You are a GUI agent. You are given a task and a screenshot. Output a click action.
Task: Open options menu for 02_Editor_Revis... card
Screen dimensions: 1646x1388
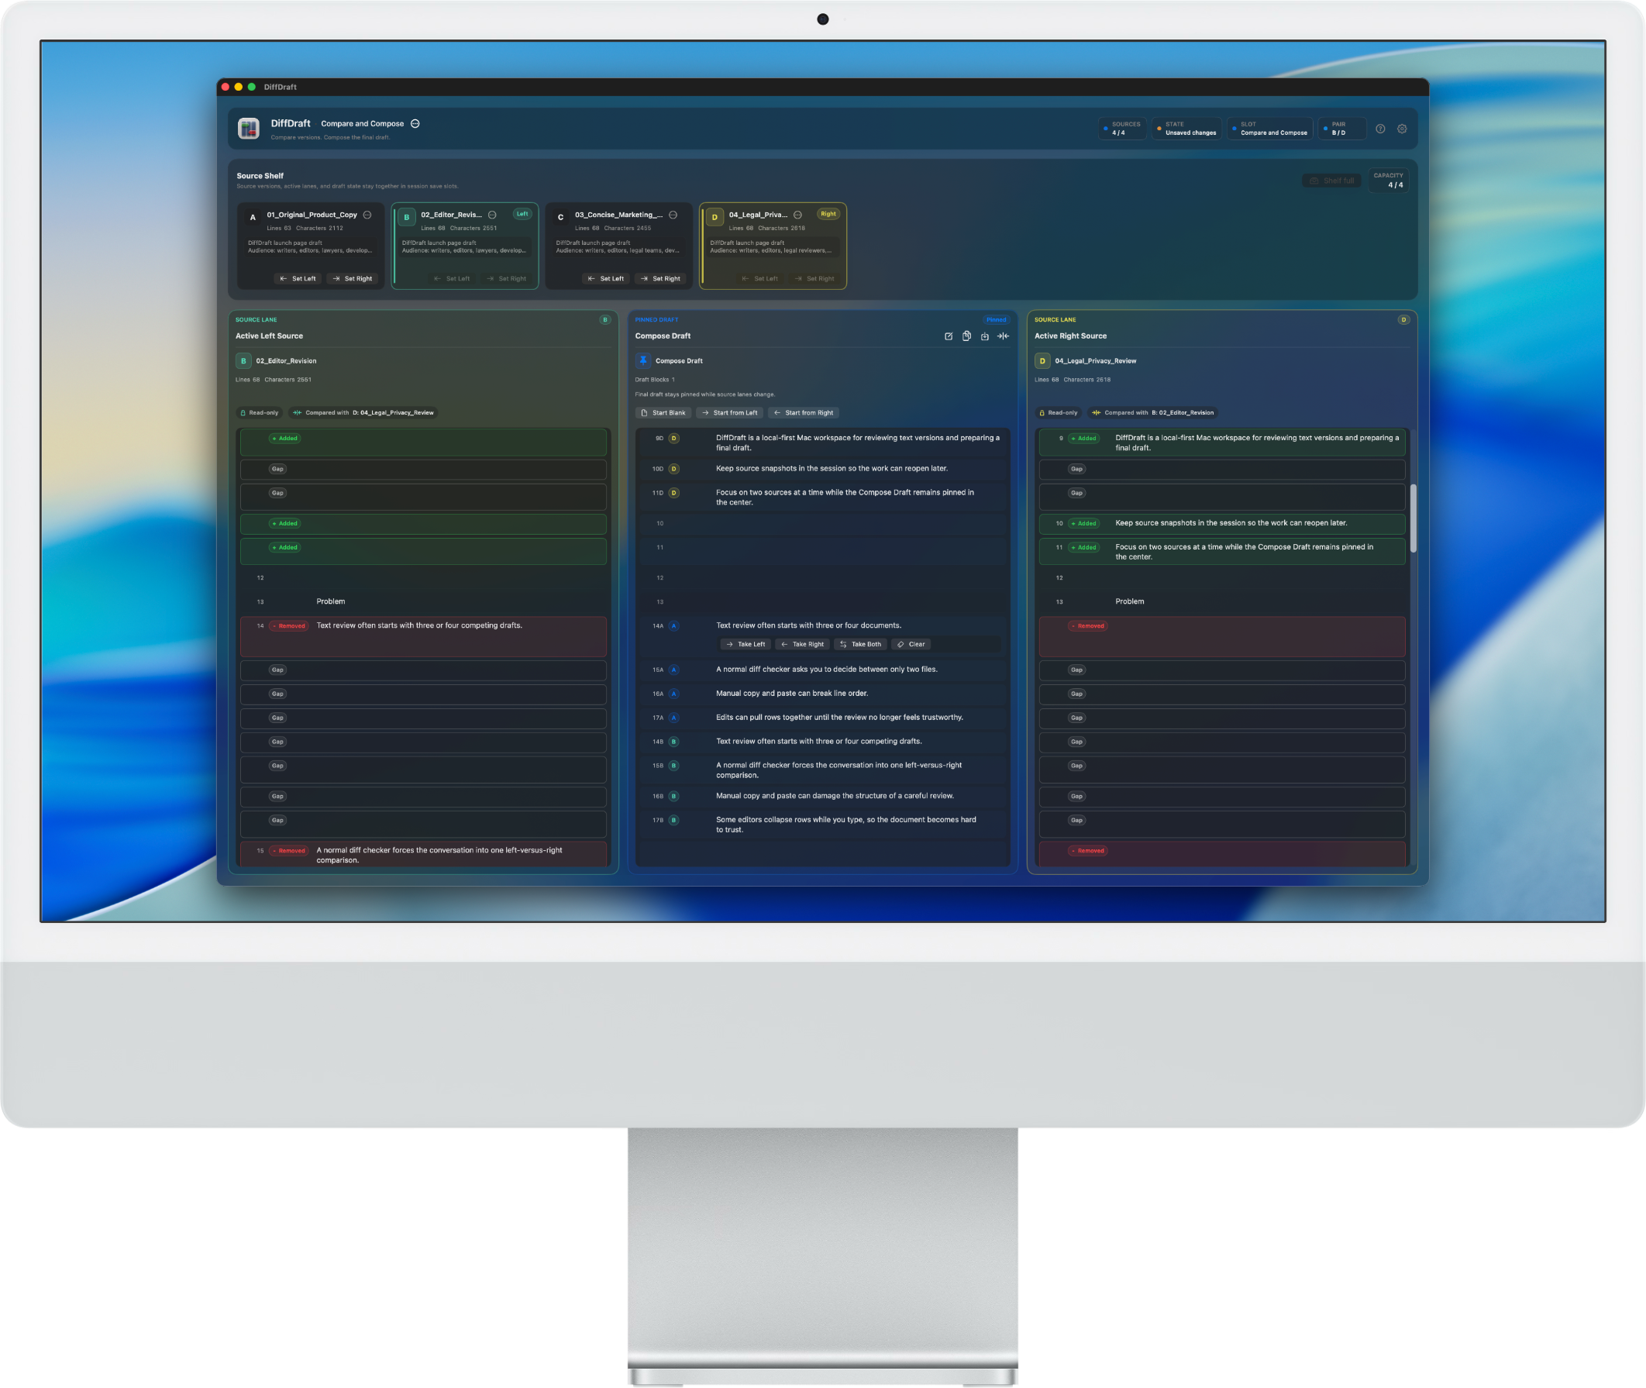[493, 215]
